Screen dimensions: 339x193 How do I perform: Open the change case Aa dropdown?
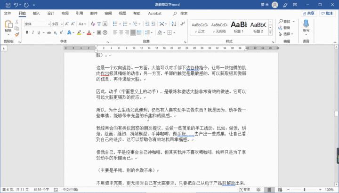point(82,24)
